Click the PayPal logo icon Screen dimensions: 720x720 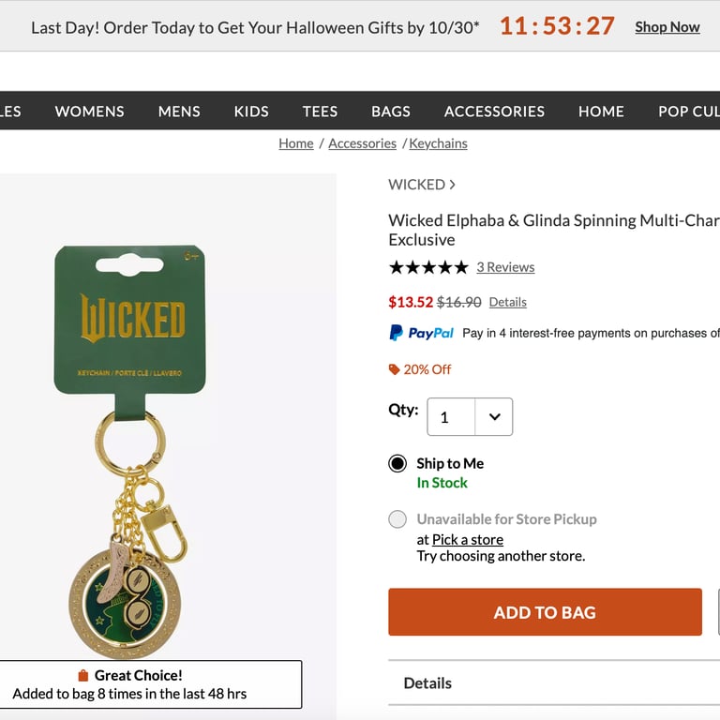click(421, 333)
